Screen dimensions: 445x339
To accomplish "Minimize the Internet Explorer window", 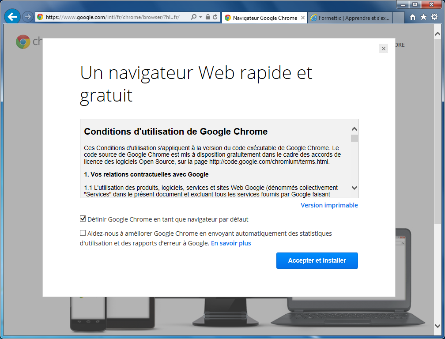I will (403, 4).
